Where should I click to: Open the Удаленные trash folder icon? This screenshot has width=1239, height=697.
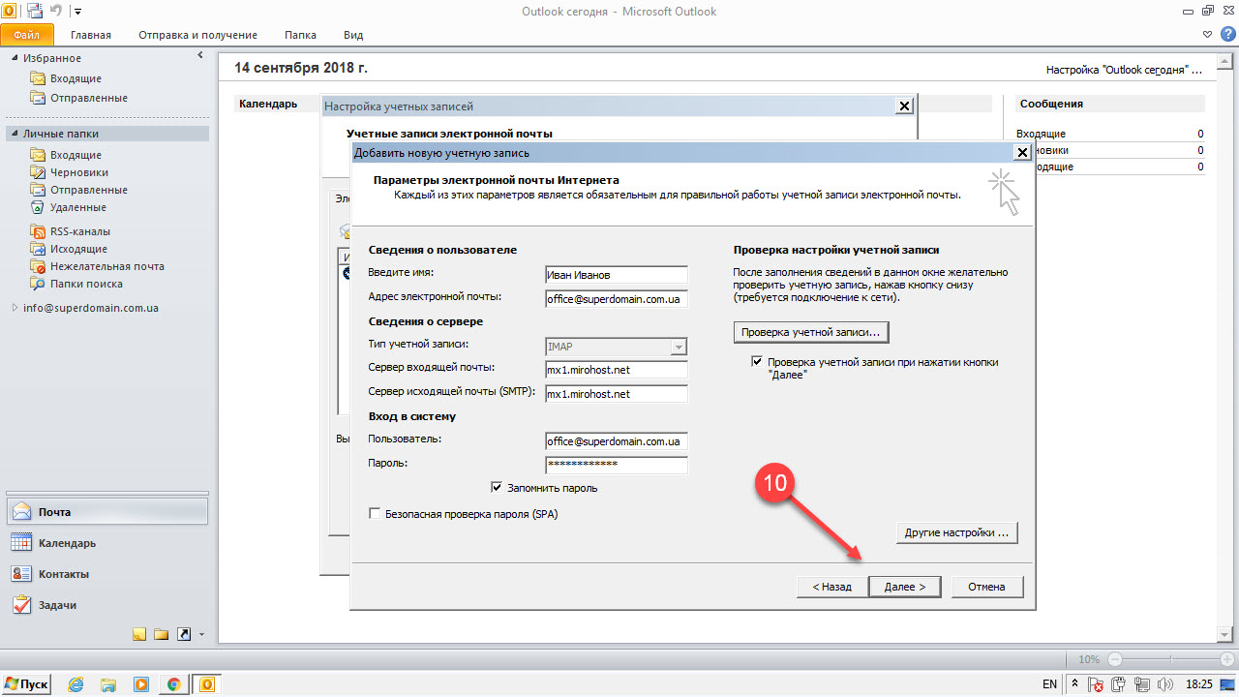click(x=38, y=207)
